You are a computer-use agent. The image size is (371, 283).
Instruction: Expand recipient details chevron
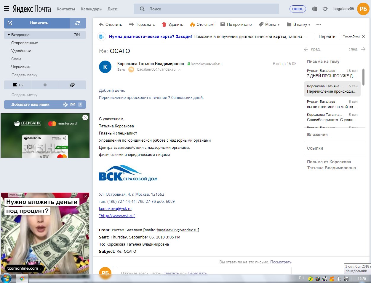click(180, 69)
